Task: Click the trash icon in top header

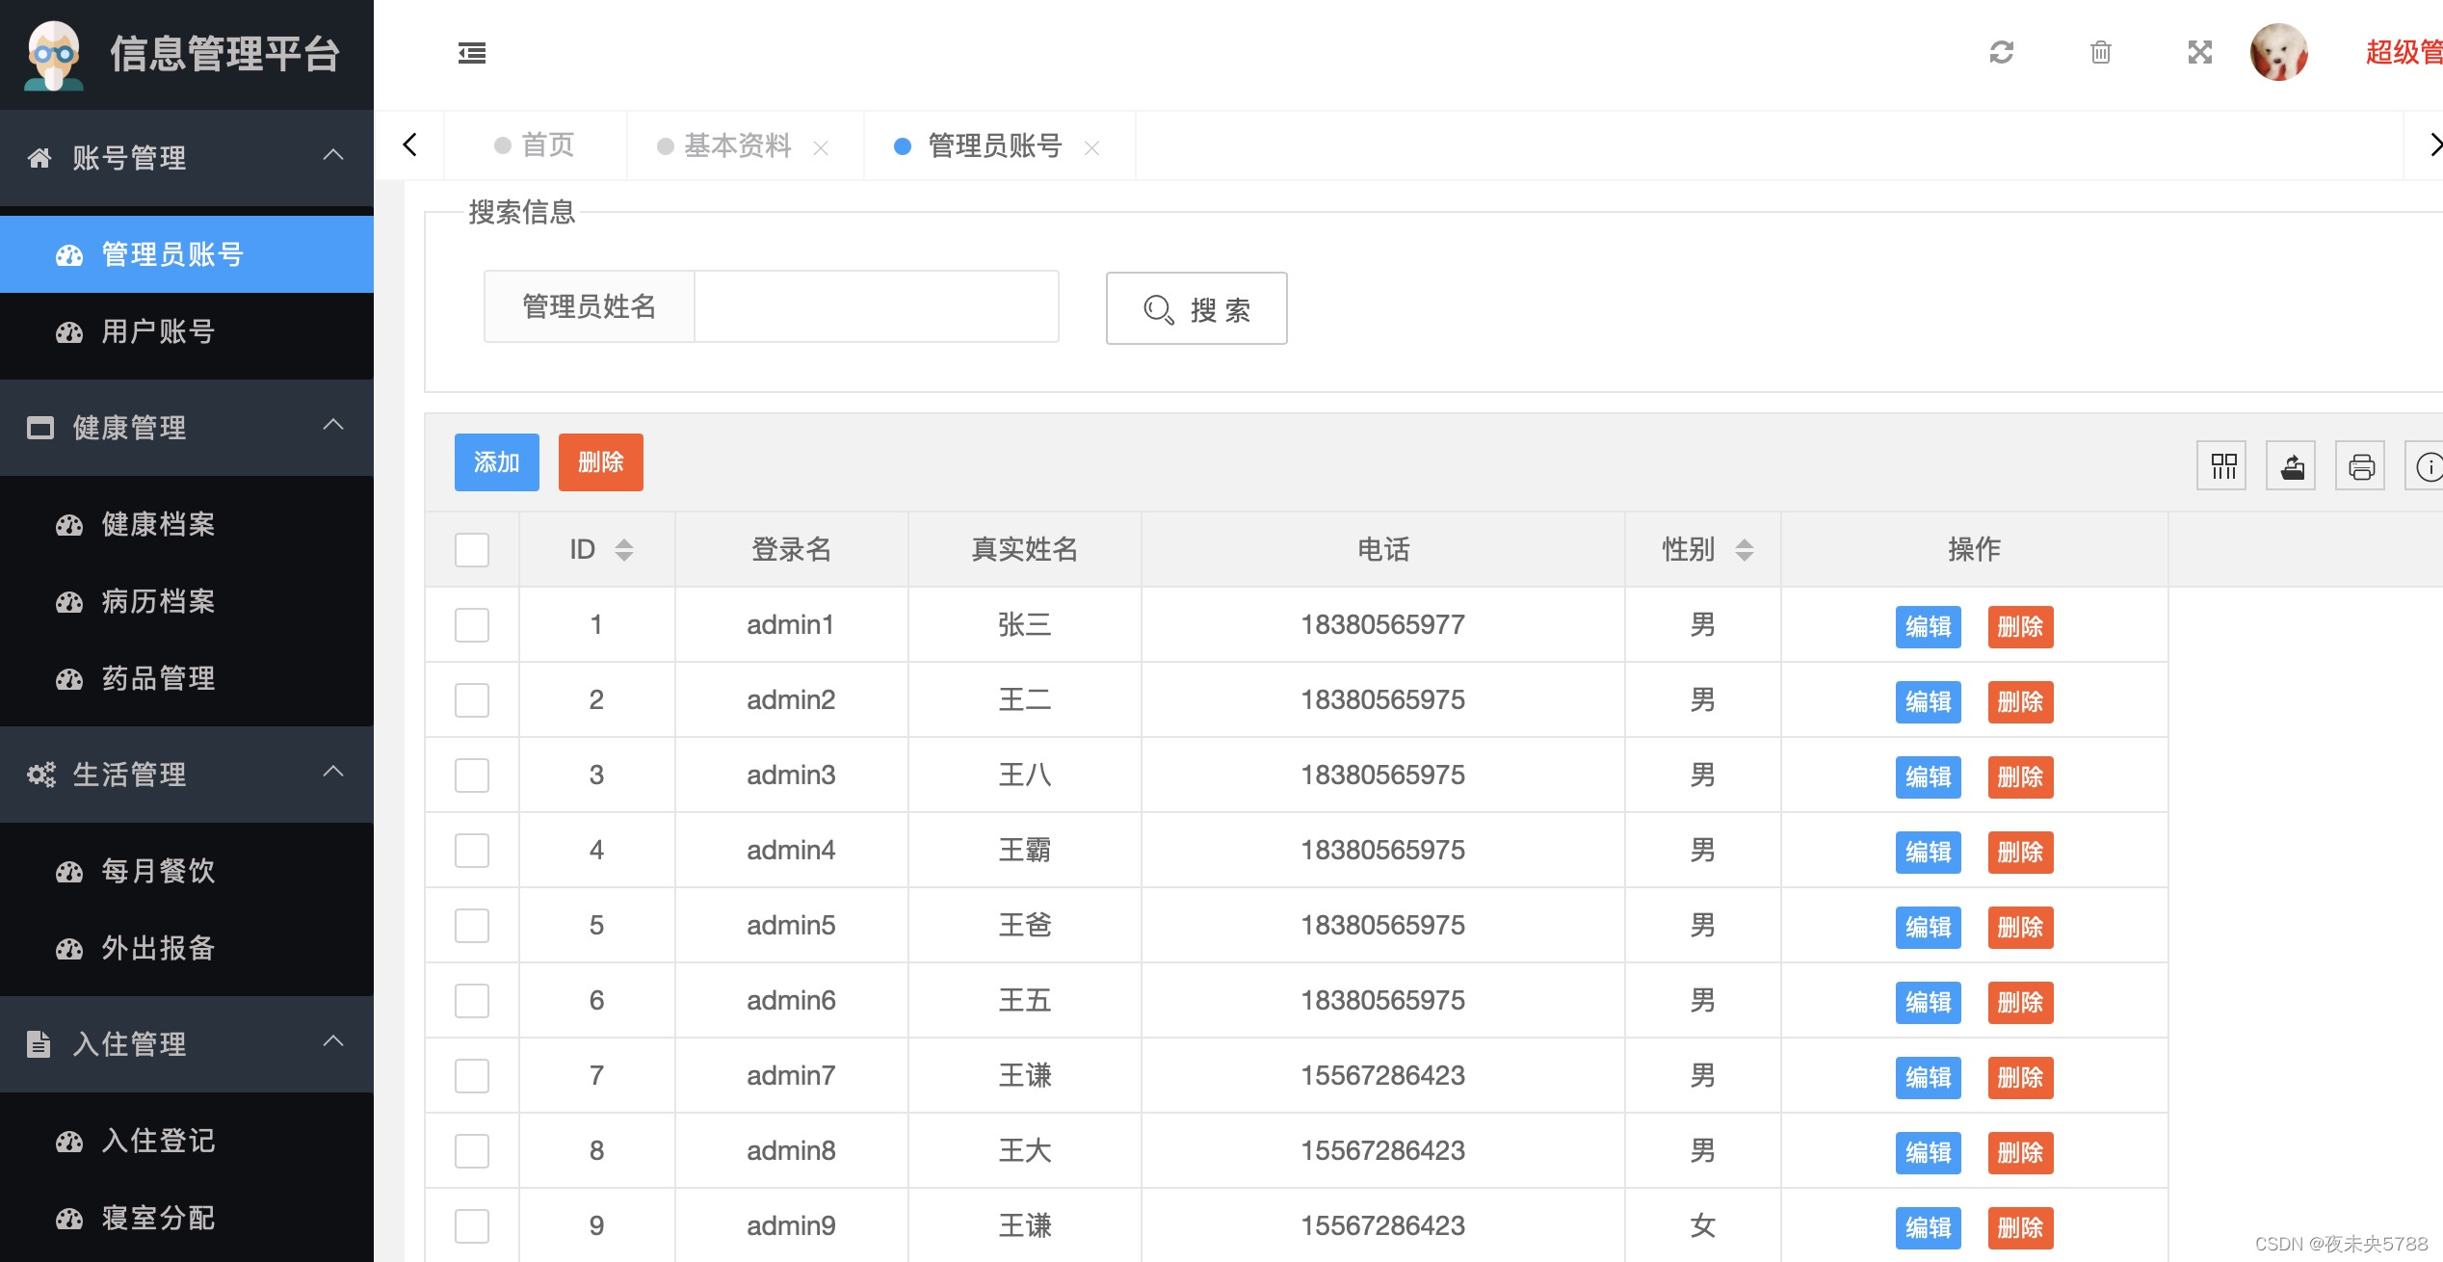Action: coord(2100,52)
